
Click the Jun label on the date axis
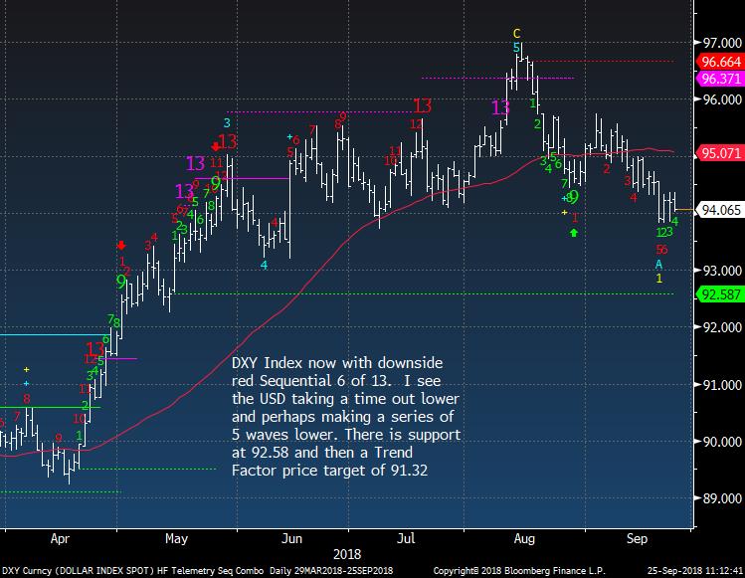291,538
